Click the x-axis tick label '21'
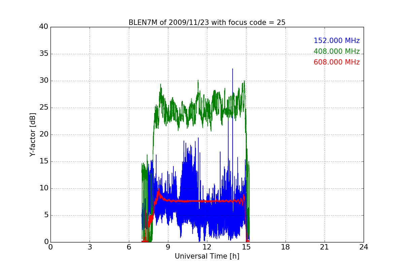Image resolution: width=404 pixels, height=269 pixels. pyautogui.click(x=325, y=247)
